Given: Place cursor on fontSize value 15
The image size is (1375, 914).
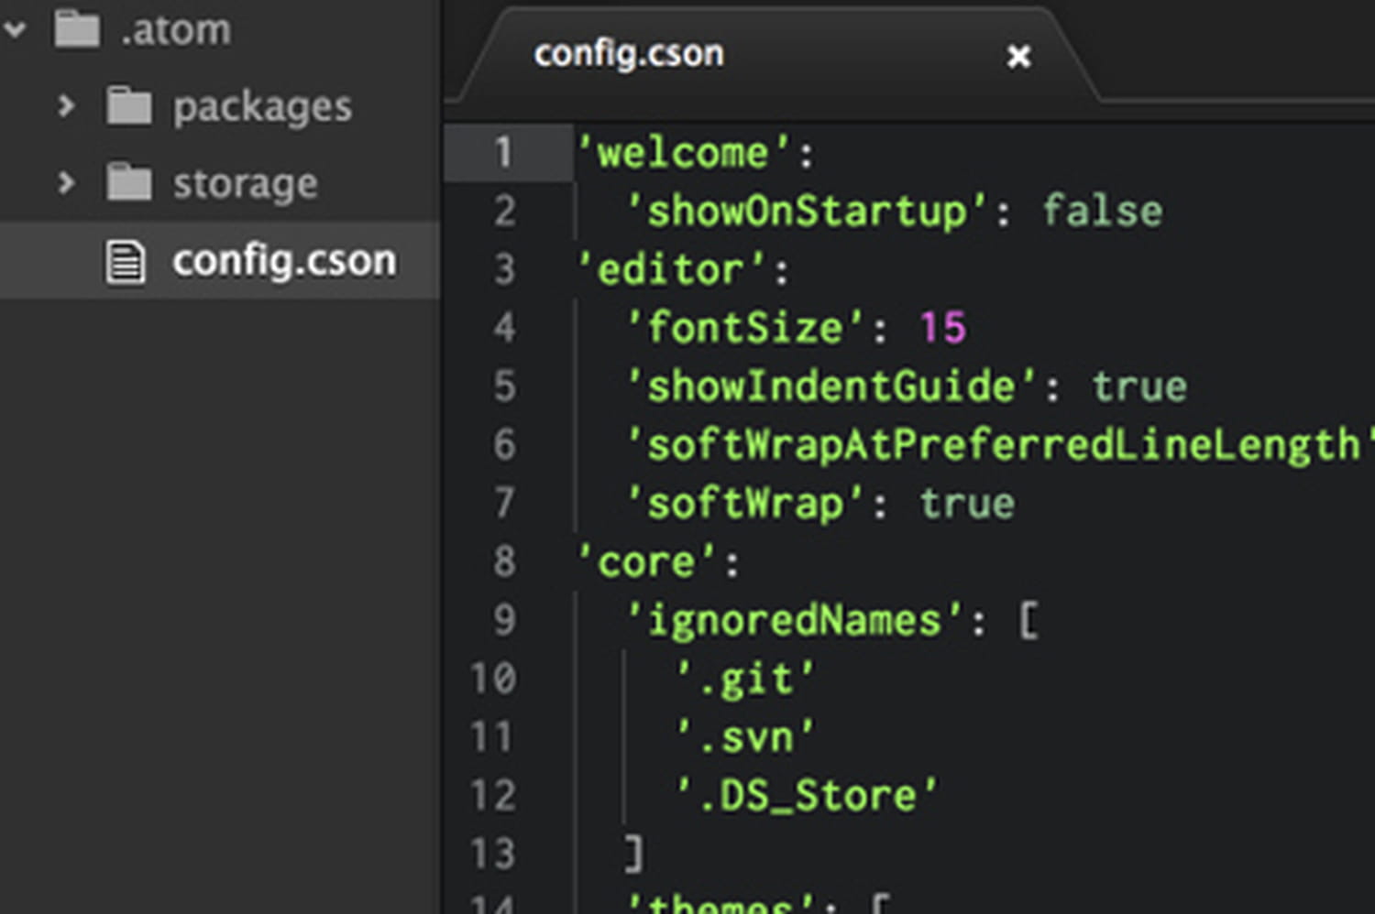Looking at the screenshot, I should (x=943, y=328).
